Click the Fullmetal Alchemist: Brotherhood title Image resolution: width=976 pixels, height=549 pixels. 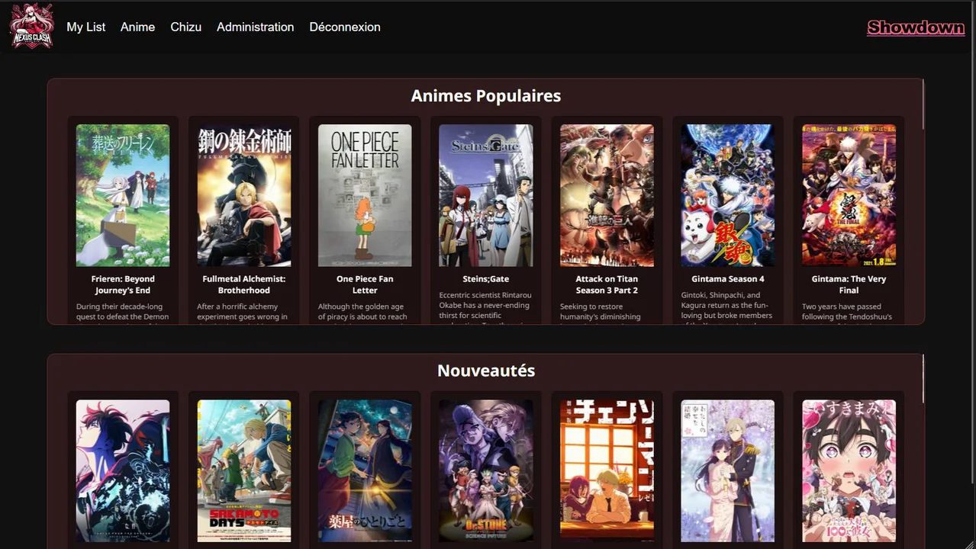click(x=244, y=284)
